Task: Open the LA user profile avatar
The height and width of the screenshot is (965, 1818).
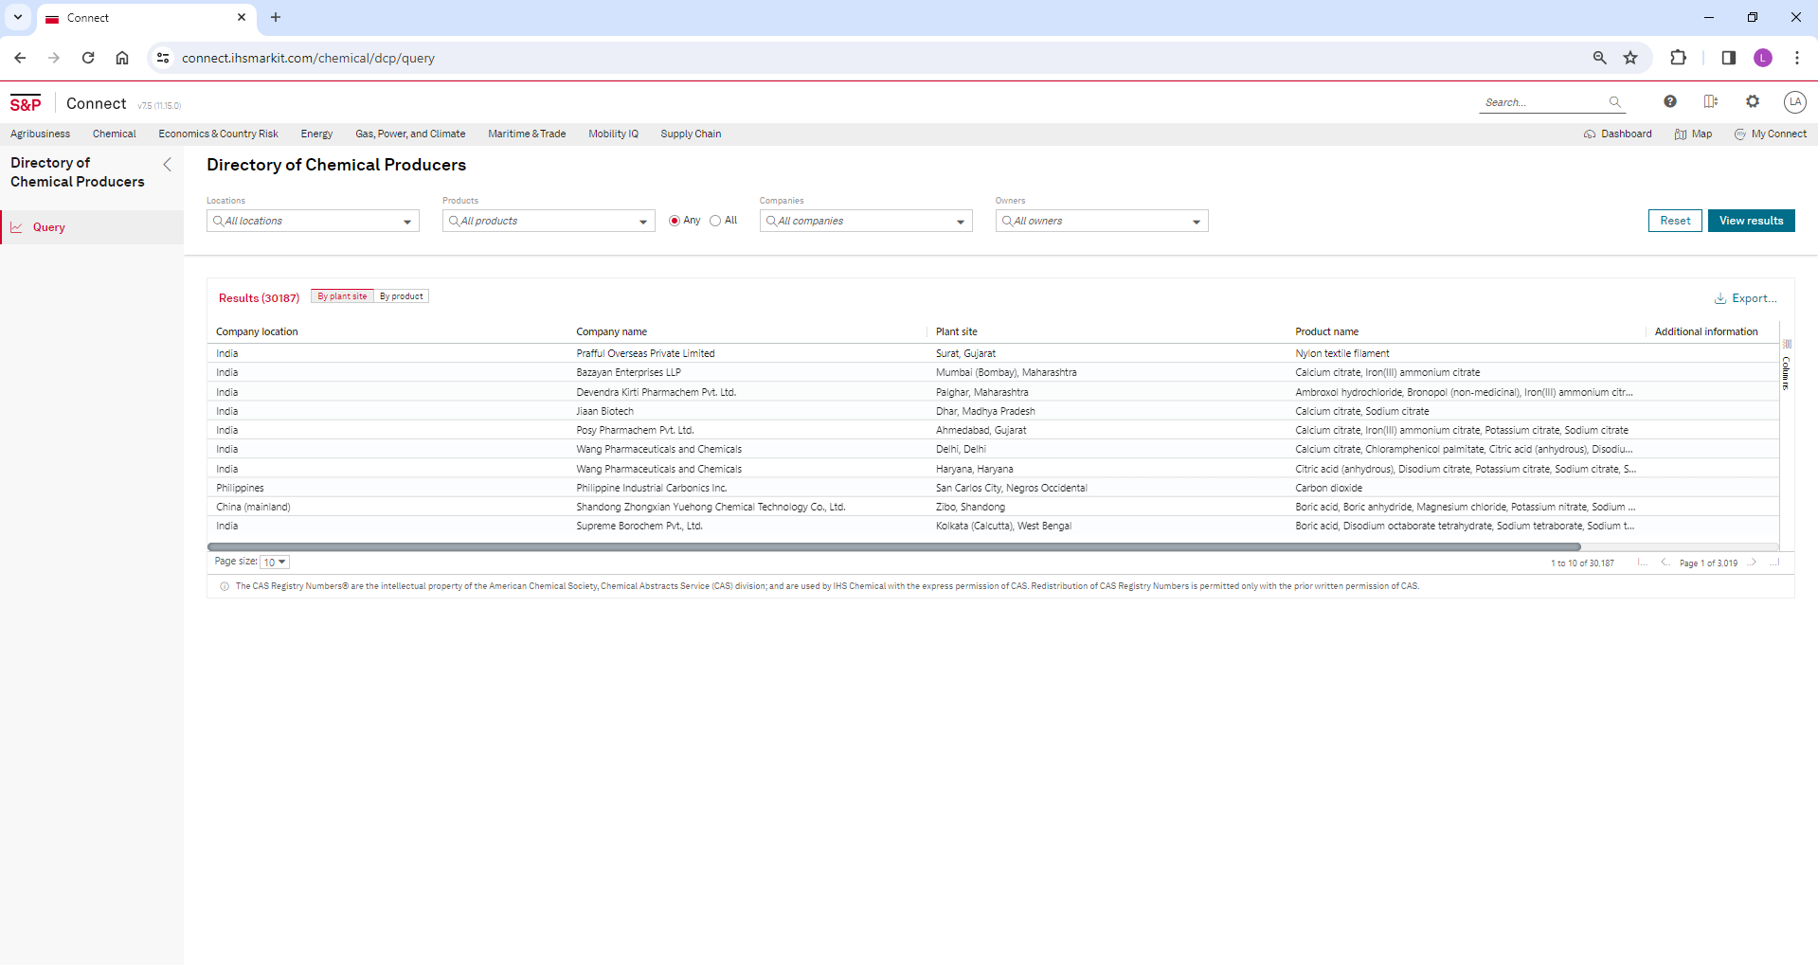Action: (1794, 101)
